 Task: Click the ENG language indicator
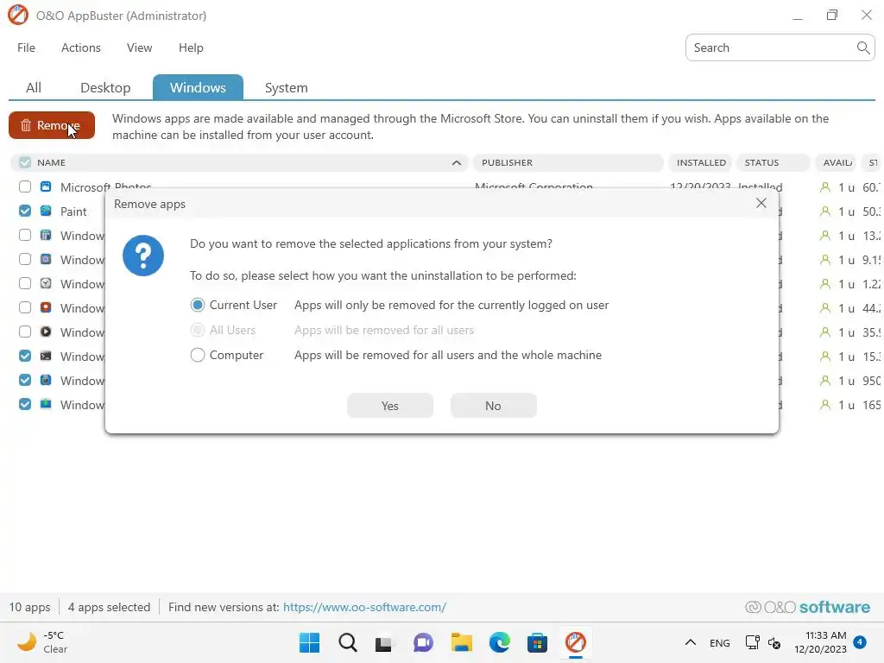click(719, 642)
